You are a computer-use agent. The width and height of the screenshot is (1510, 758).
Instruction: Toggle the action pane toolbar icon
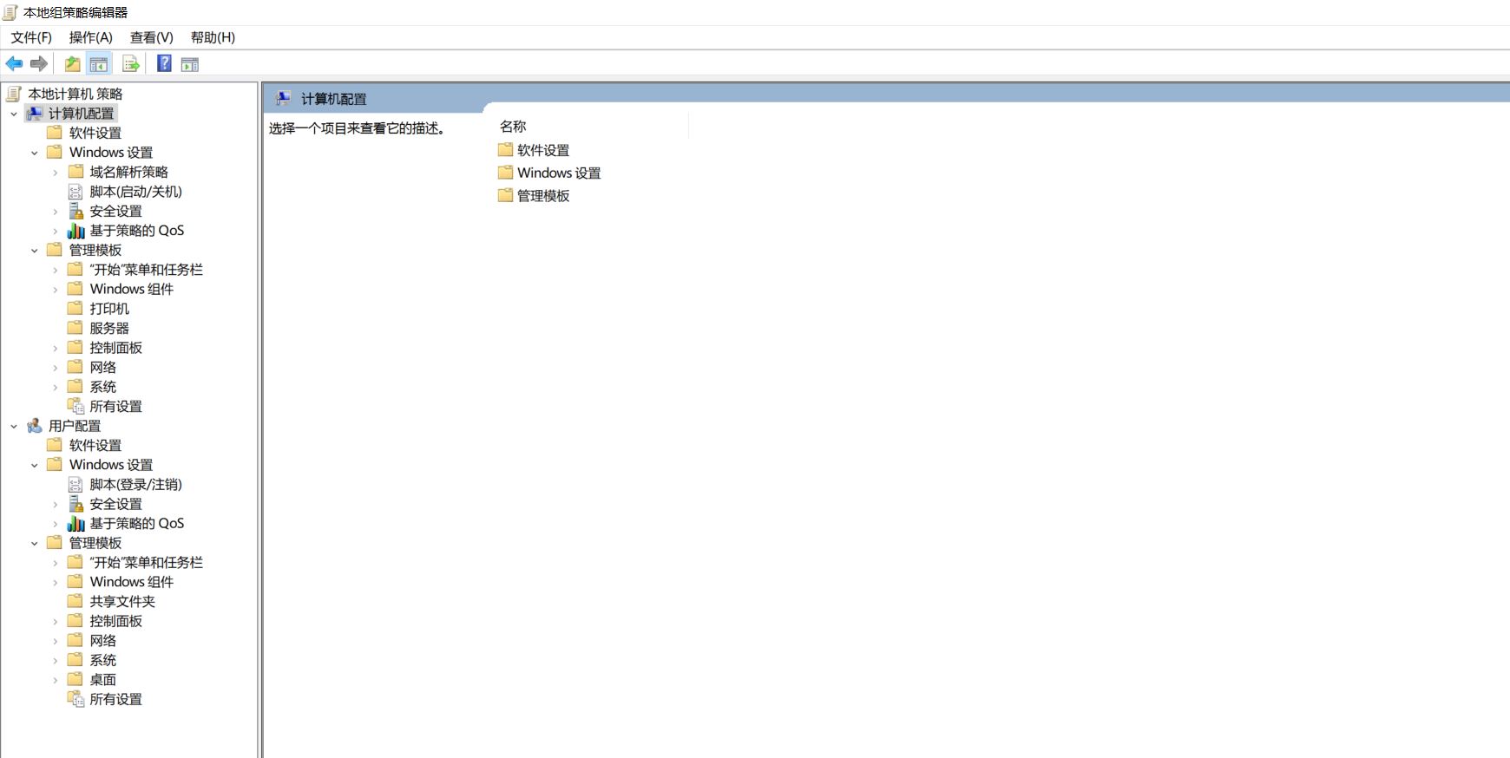pos(190,63)
